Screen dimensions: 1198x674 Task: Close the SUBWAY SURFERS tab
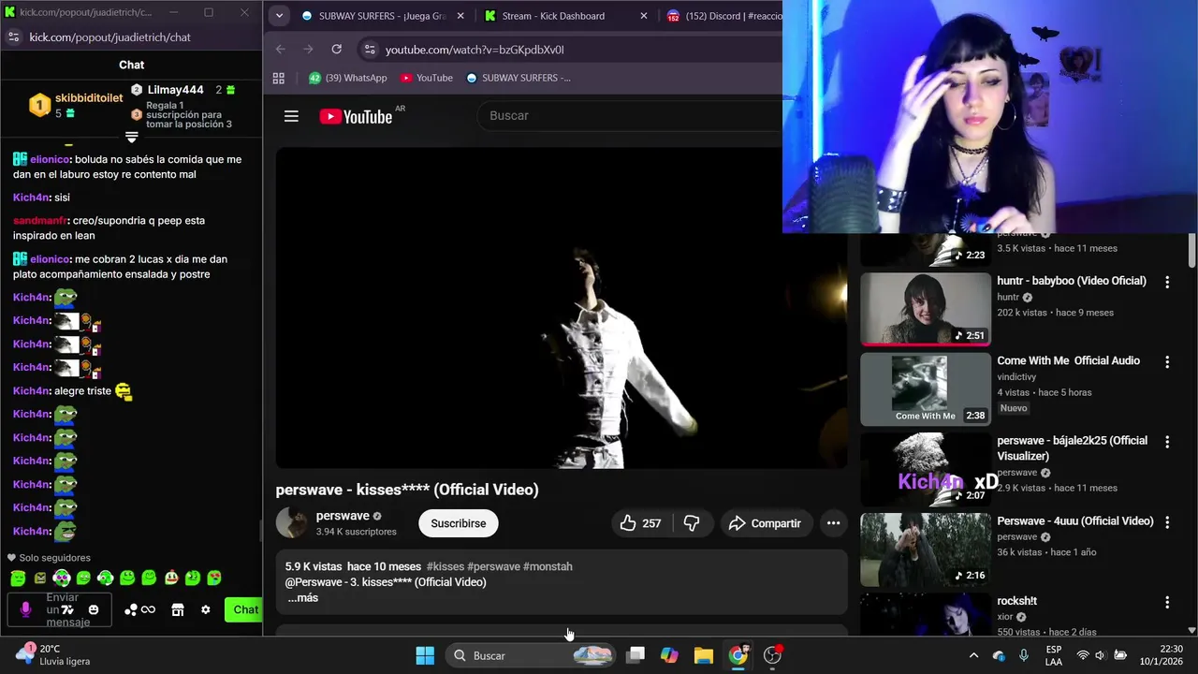460,16
